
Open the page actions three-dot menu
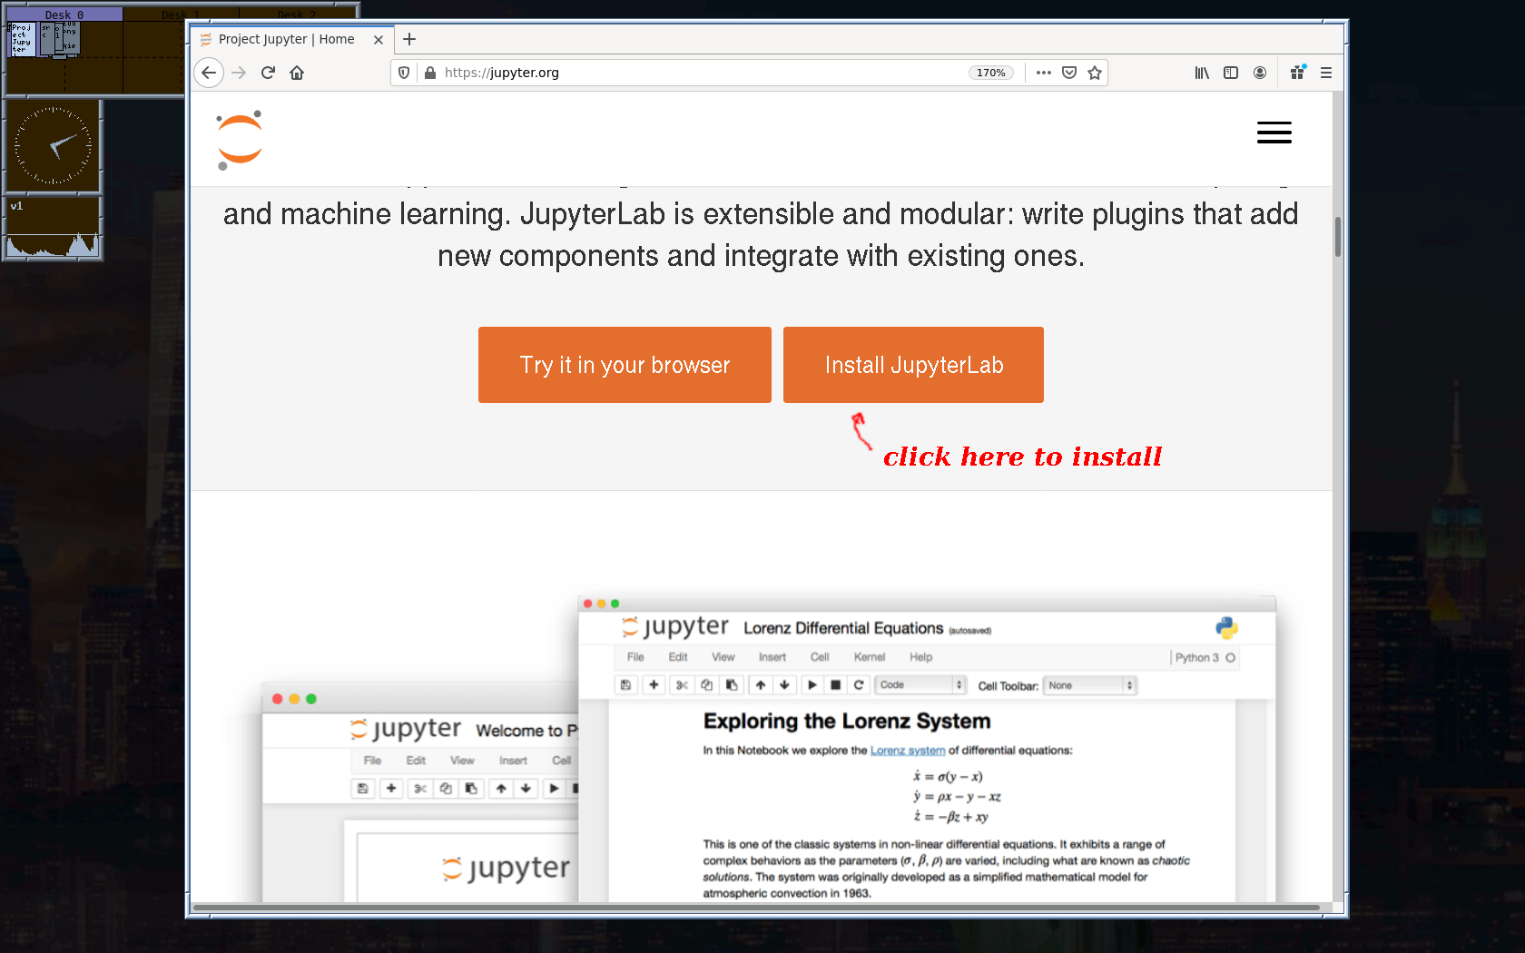[1044, 73]
